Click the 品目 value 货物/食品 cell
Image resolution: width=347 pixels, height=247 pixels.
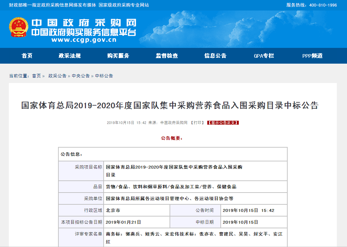tap(195, 187)
